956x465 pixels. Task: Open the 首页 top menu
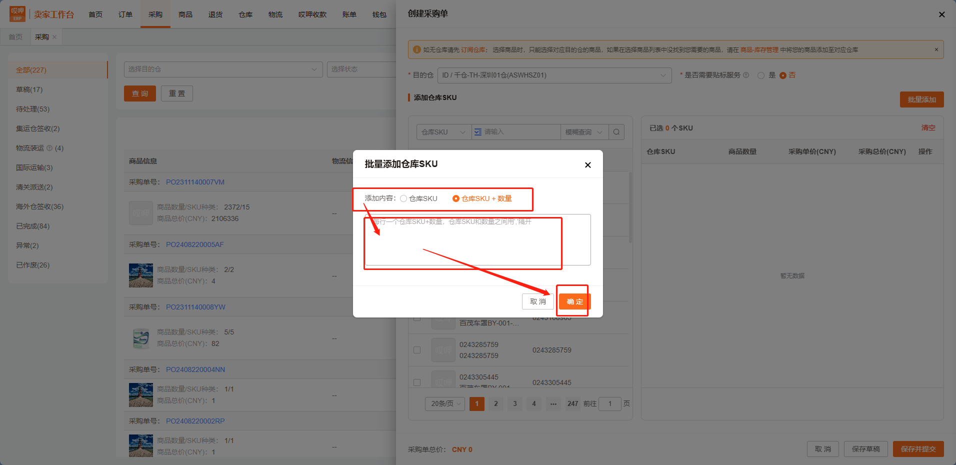(x=95, y=14)
